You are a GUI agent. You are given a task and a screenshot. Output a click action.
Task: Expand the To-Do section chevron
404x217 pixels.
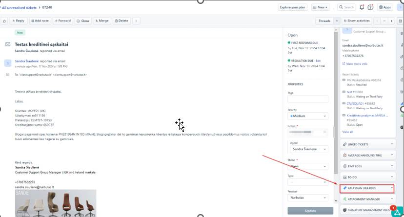(392, 177)
